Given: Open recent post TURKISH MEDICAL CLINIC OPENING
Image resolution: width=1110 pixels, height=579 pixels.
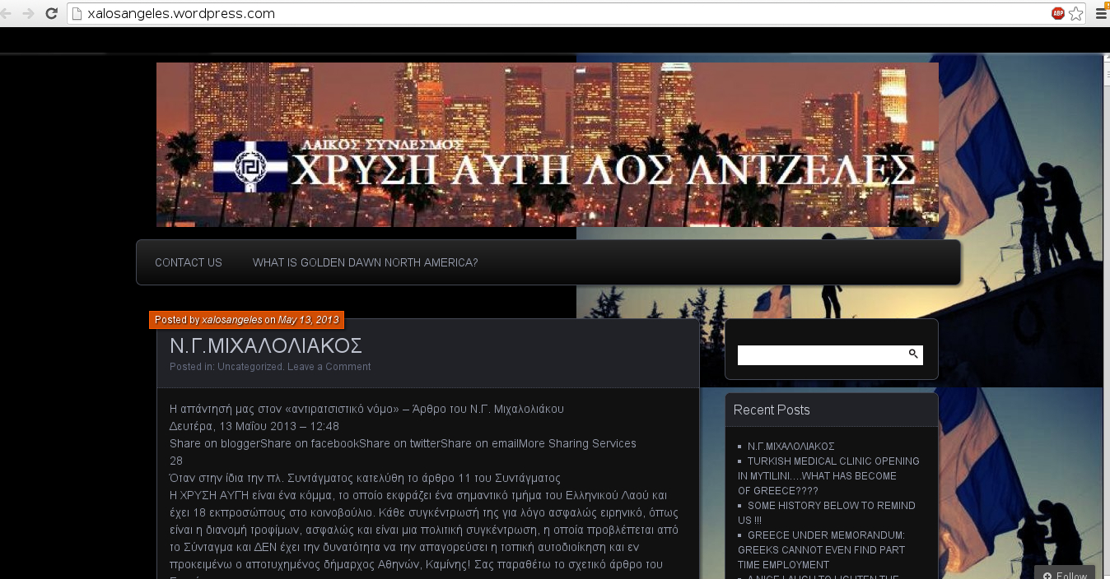Looking at the screenshot, I should point(828,476).
